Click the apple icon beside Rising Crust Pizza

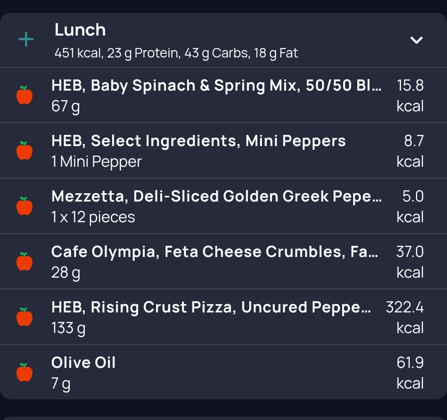pyautogui.click(x=24, y=317)
